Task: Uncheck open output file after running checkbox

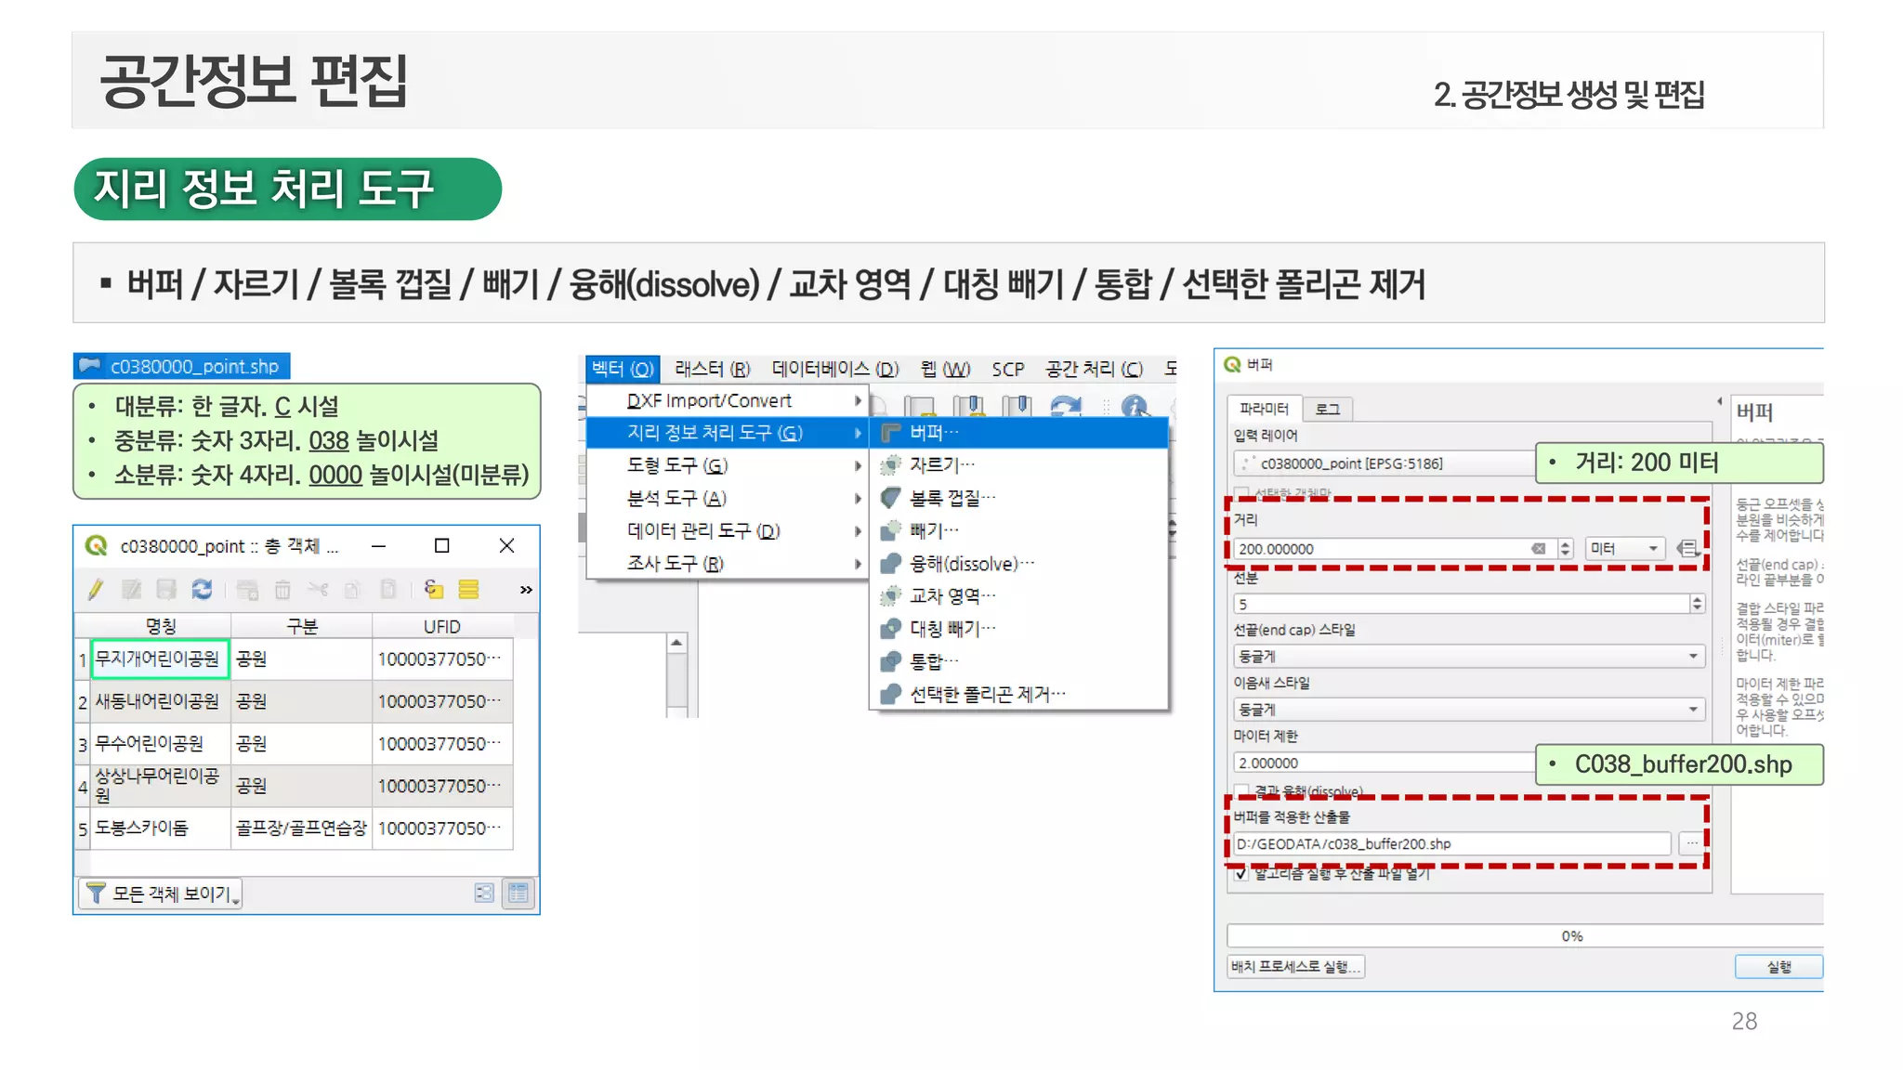Action: click(1241, 873)
